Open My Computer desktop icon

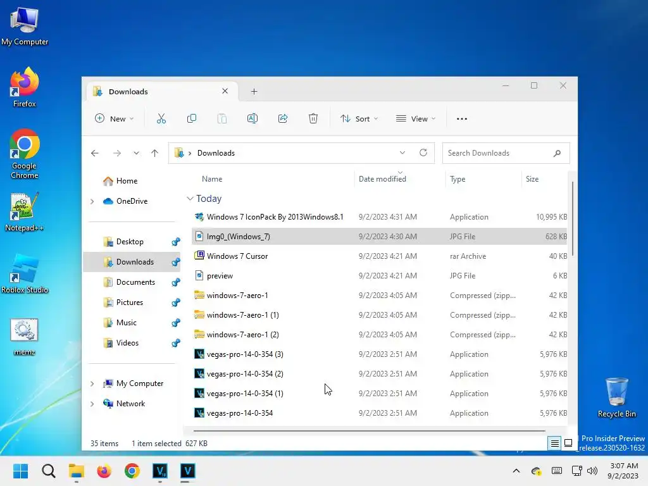[25, 27]
